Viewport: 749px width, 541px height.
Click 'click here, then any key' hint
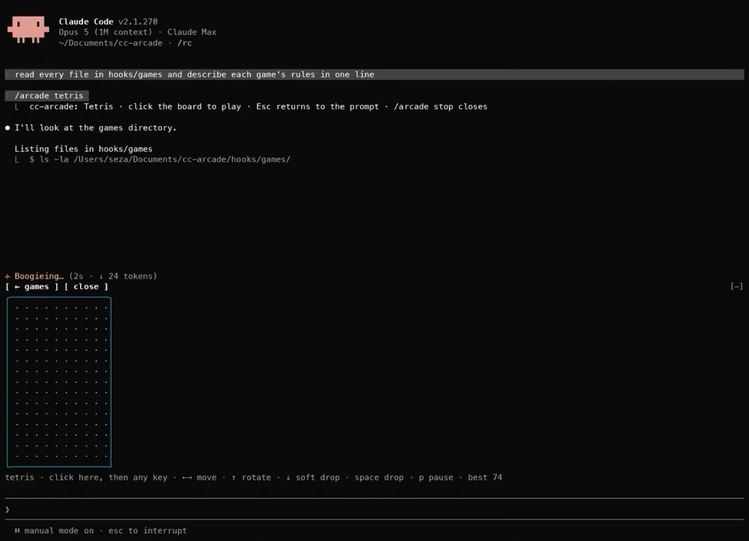[108, 477]
